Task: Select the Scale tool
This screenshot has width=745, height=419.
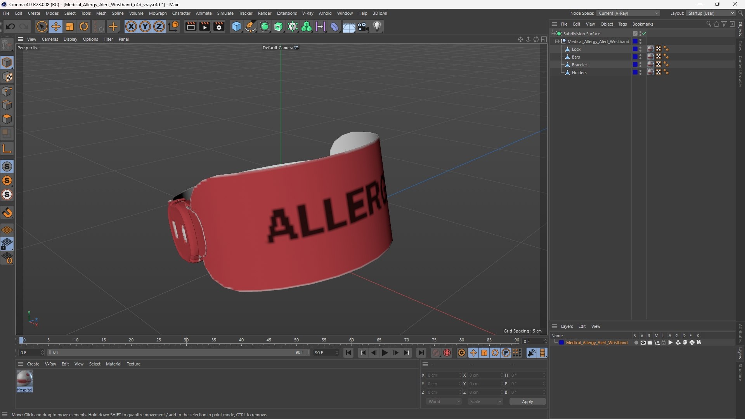Action: click(x=70, y=26)
